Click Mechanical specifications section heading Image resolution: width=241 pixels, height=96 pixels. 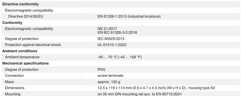[x=26, y=63]
